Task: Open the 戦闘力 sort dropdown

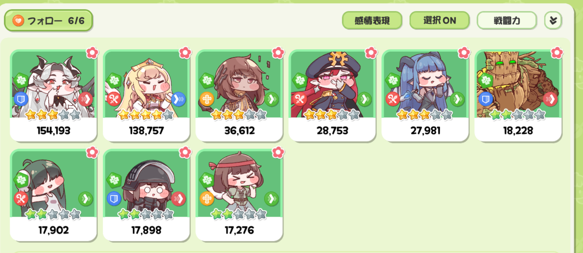Action: (x=507, y=21)
